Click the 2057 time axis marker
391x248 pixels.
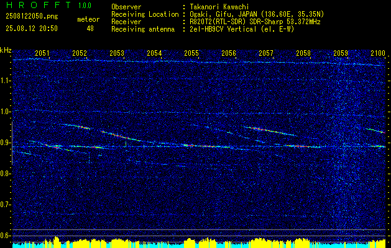click(x=266, y=53)
